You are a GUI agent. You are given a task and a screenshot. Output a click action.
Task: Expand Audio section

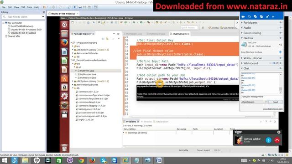click(x=242, y=28)
